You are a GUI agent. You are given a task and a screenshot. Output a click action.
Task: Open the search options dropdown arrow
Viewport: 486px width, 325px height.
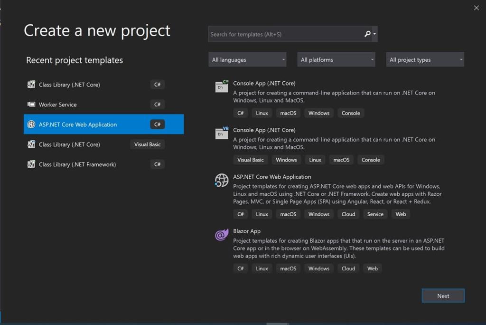(375, 34)
